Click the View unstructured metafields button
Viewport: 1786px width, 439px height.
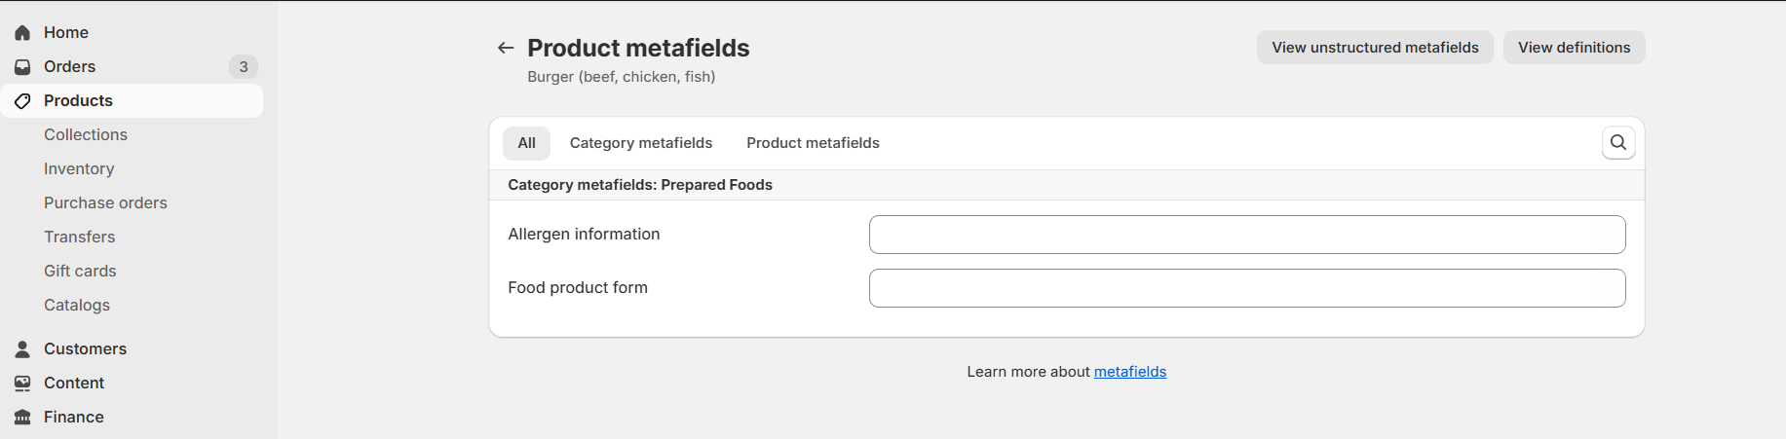pos(1375,48)
